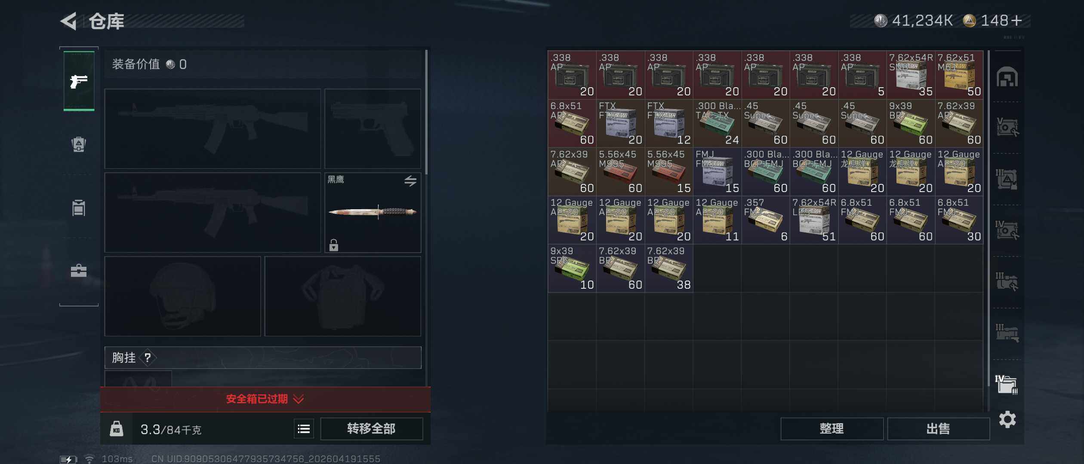Image resolution: width=1084 pixels, height=464 pixels.
Task: Click the 胸挂 help question mark
Action: point(148,357)
